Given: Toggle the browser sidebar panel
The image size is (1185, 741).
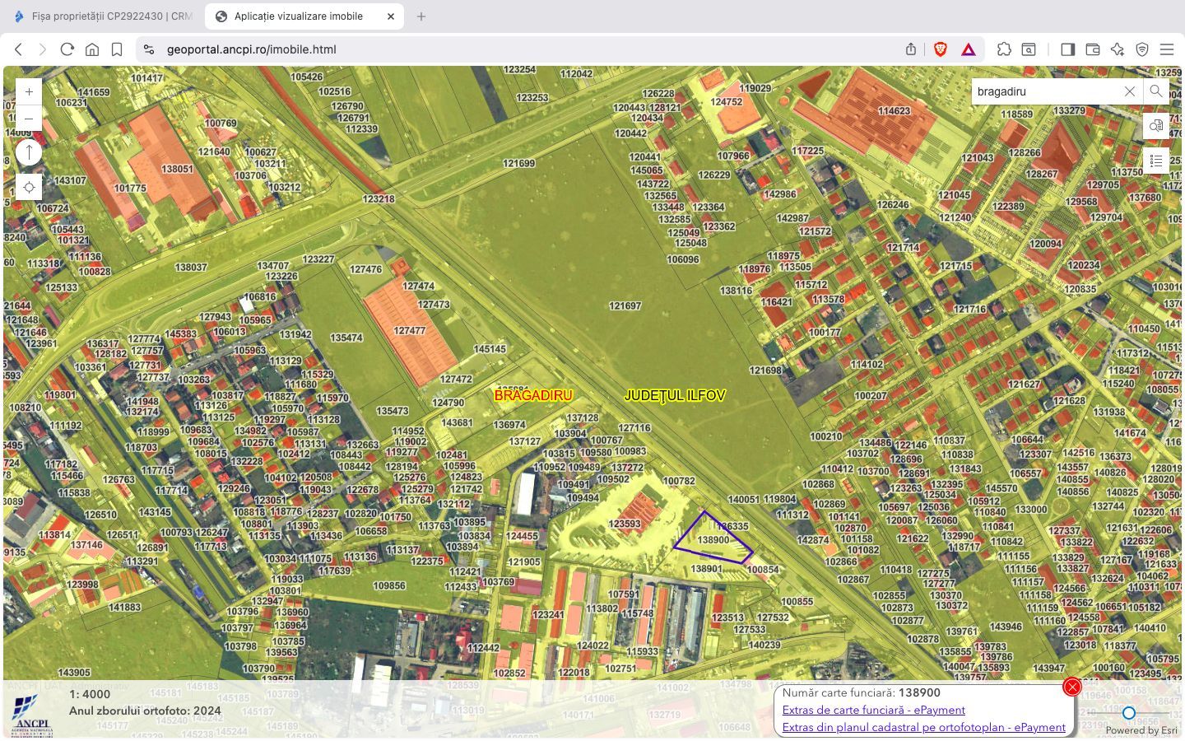Looking at the screenshot, I should pos(1067,49).
